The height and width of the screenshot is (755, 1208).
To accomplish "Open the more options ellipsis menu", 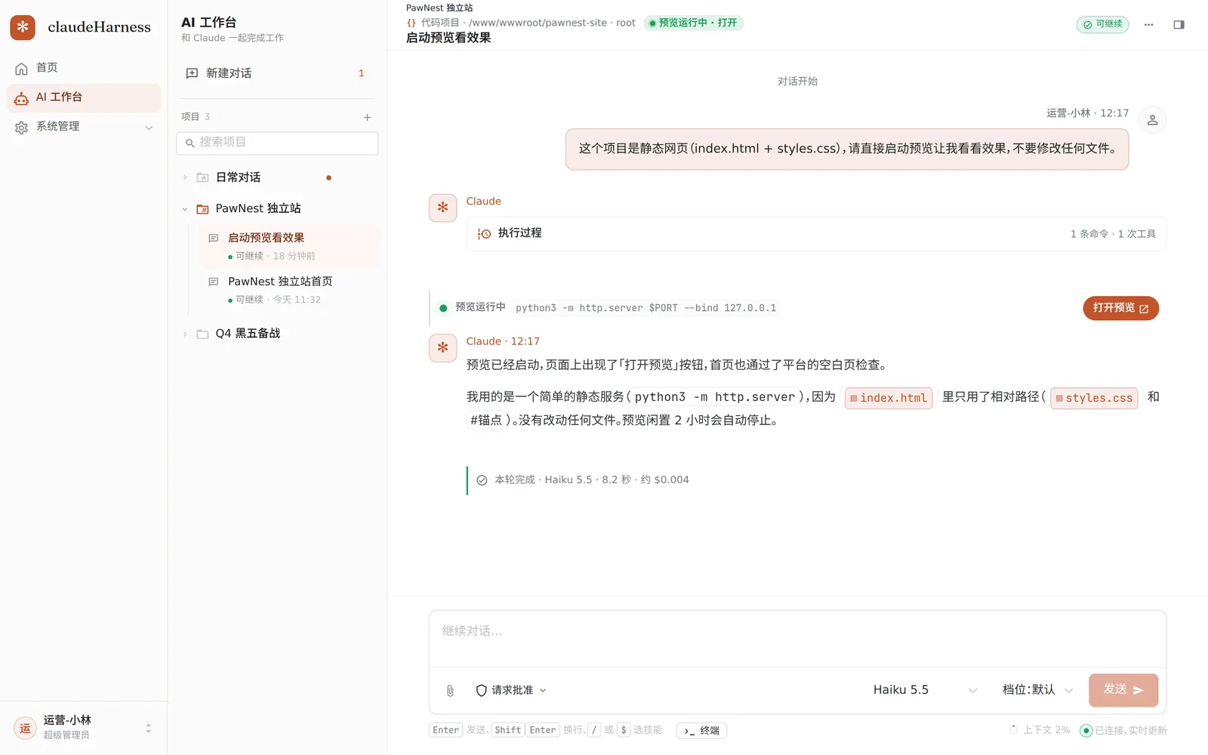I will click(1148, 25).
